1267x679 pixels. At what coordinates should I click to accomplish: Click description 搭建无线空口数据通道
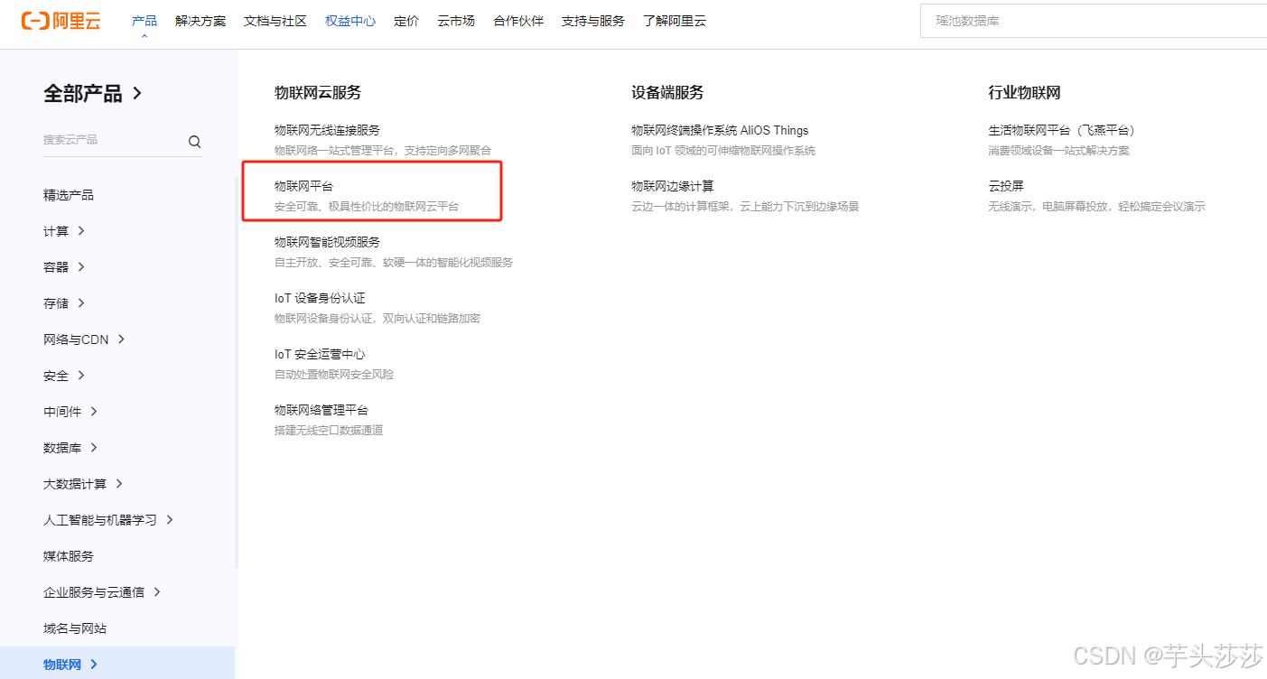point(329,431)
